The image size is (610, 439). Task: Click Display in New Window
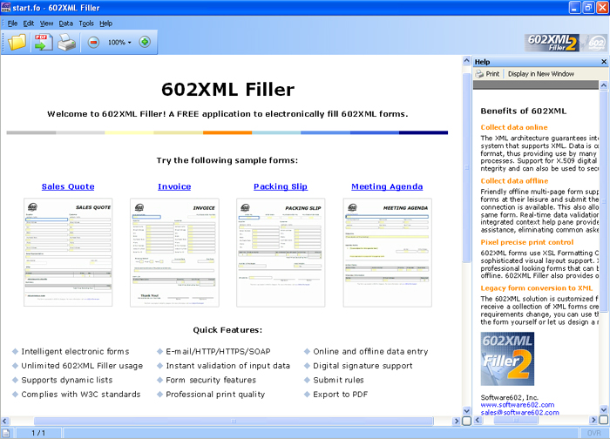(x=541, y=74)
